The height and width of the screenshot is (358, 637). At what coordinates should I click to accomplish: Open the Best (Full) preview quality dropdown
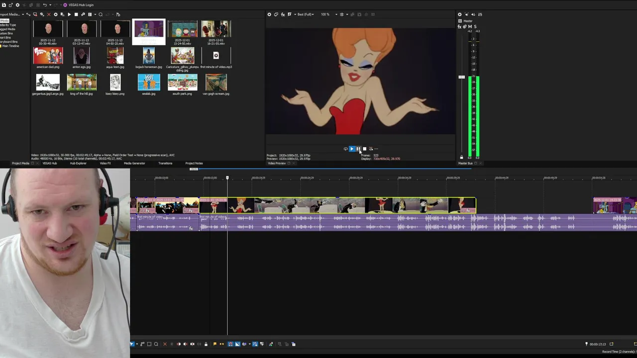click(306, 14)
